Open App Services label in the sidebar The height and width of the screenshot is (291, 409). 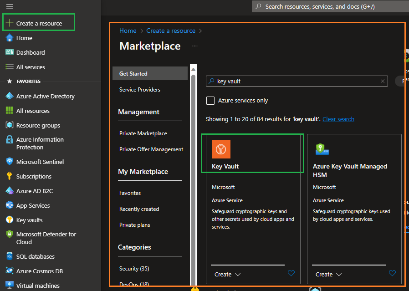point(33,205)
